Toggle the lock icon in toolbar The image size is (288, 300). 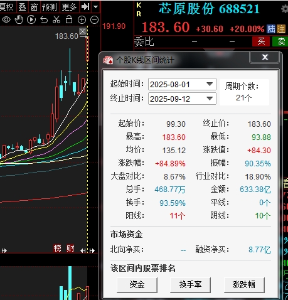coord(69,19)
